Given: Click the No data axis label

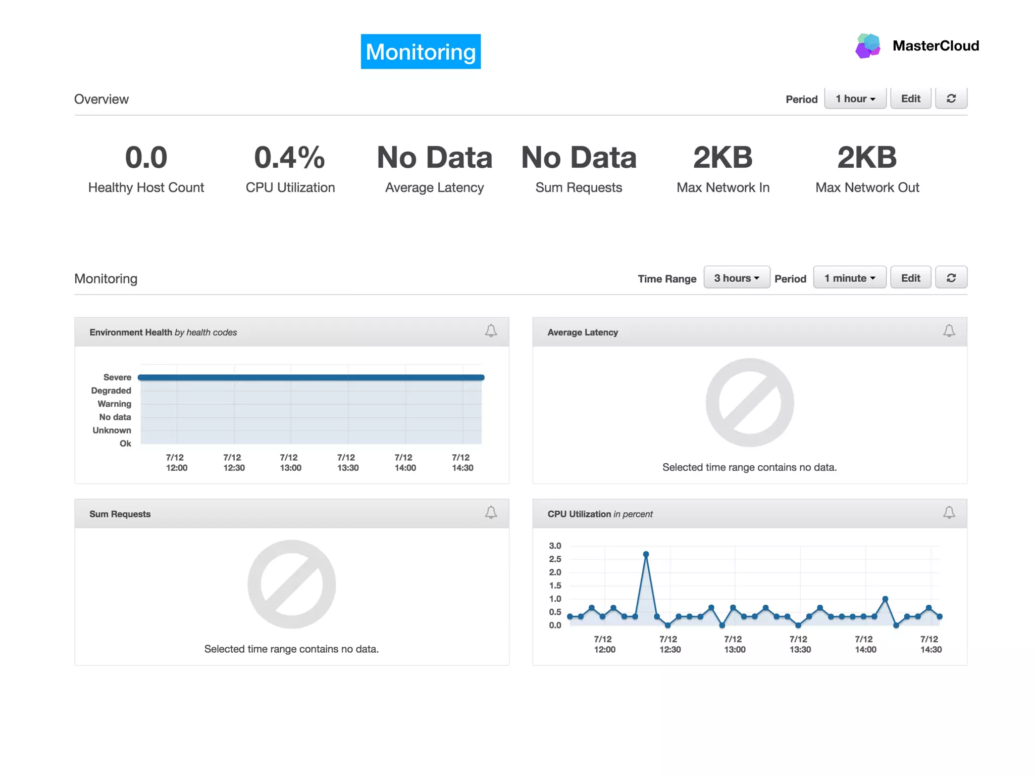Looking at the screenshot, I should point(115,417).
